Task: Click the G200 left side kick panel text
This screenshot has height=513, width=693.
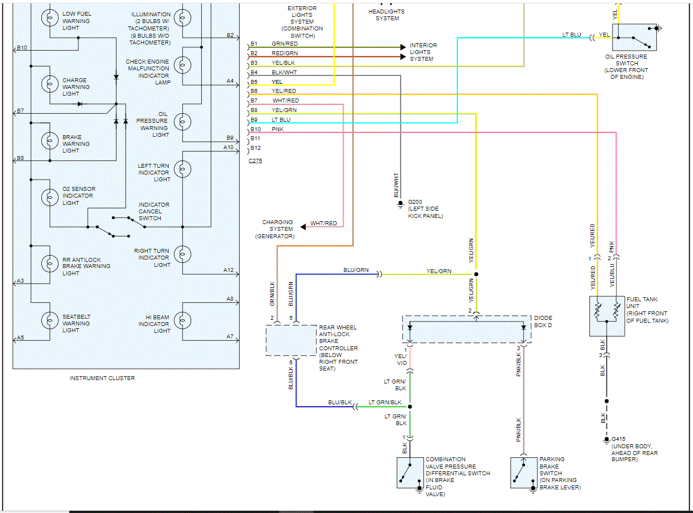Action: [426, 209]
